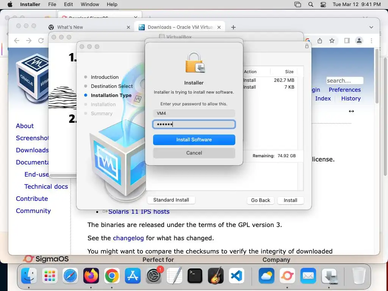Open System Settings from the Dock

(x=153, y=275)
